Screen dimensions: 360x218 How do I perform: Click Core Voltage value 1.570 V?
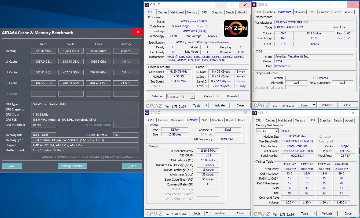(213, 36)
